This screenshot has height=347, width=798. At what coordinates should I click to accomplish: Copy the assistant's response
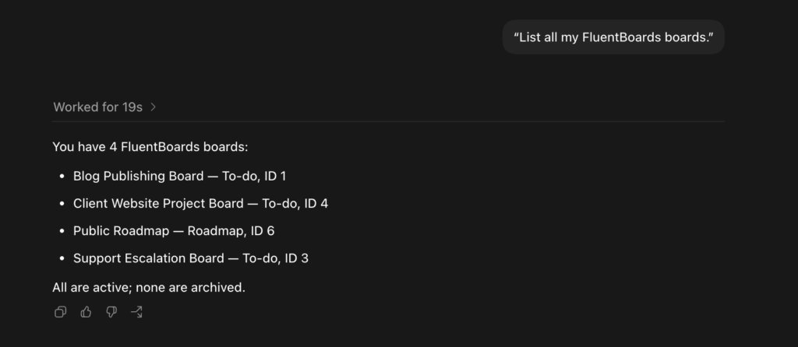tap(60, 312)
